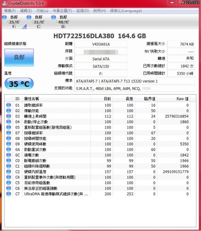Select the 通電次數 attribute name
This screenshot has height=231, width=201.
[x=31, y=155]
